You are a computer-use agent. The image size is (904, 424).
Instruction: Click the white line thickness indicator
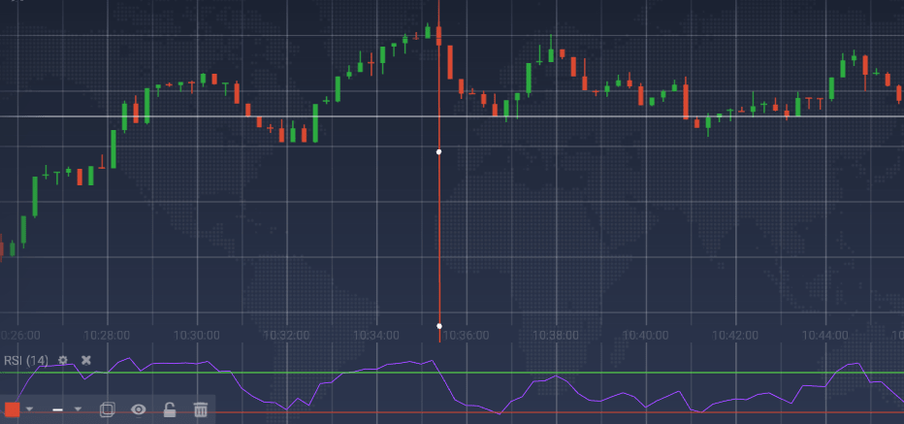[58, 409]
